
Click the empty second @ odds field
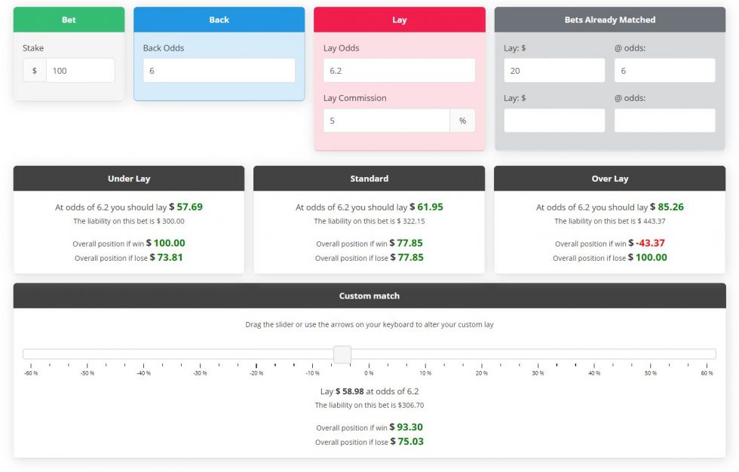[664, 121]
